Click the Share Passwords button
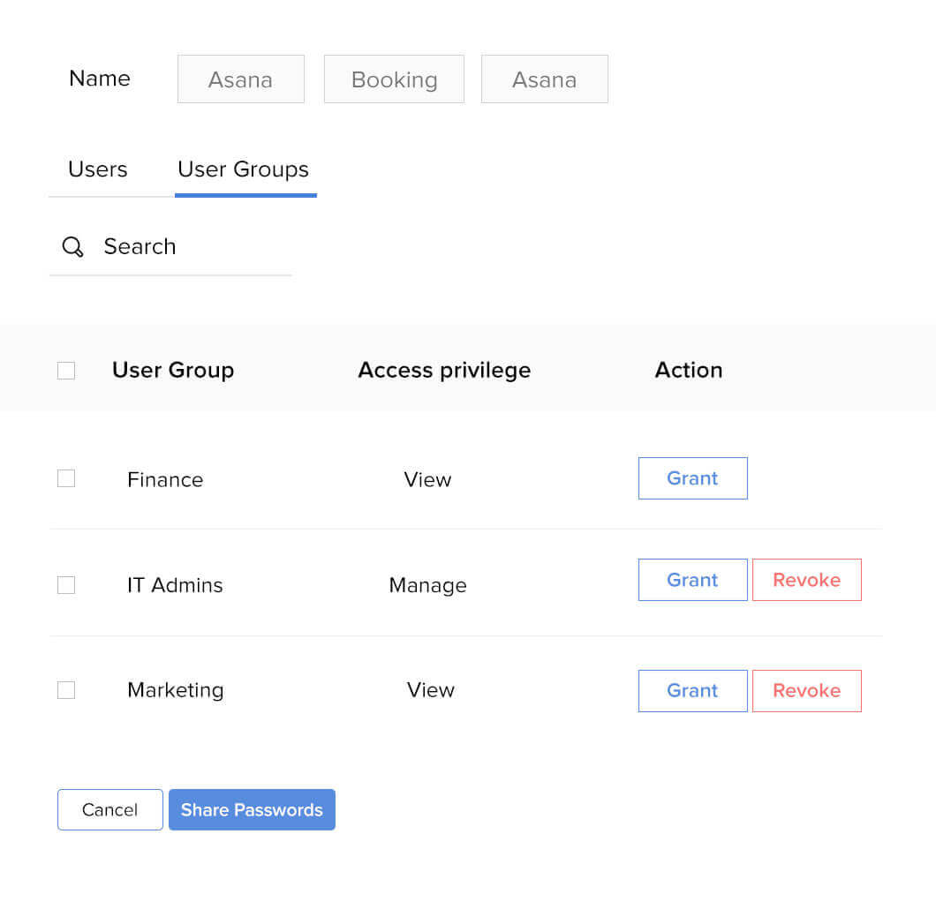 tap(252, 809)
